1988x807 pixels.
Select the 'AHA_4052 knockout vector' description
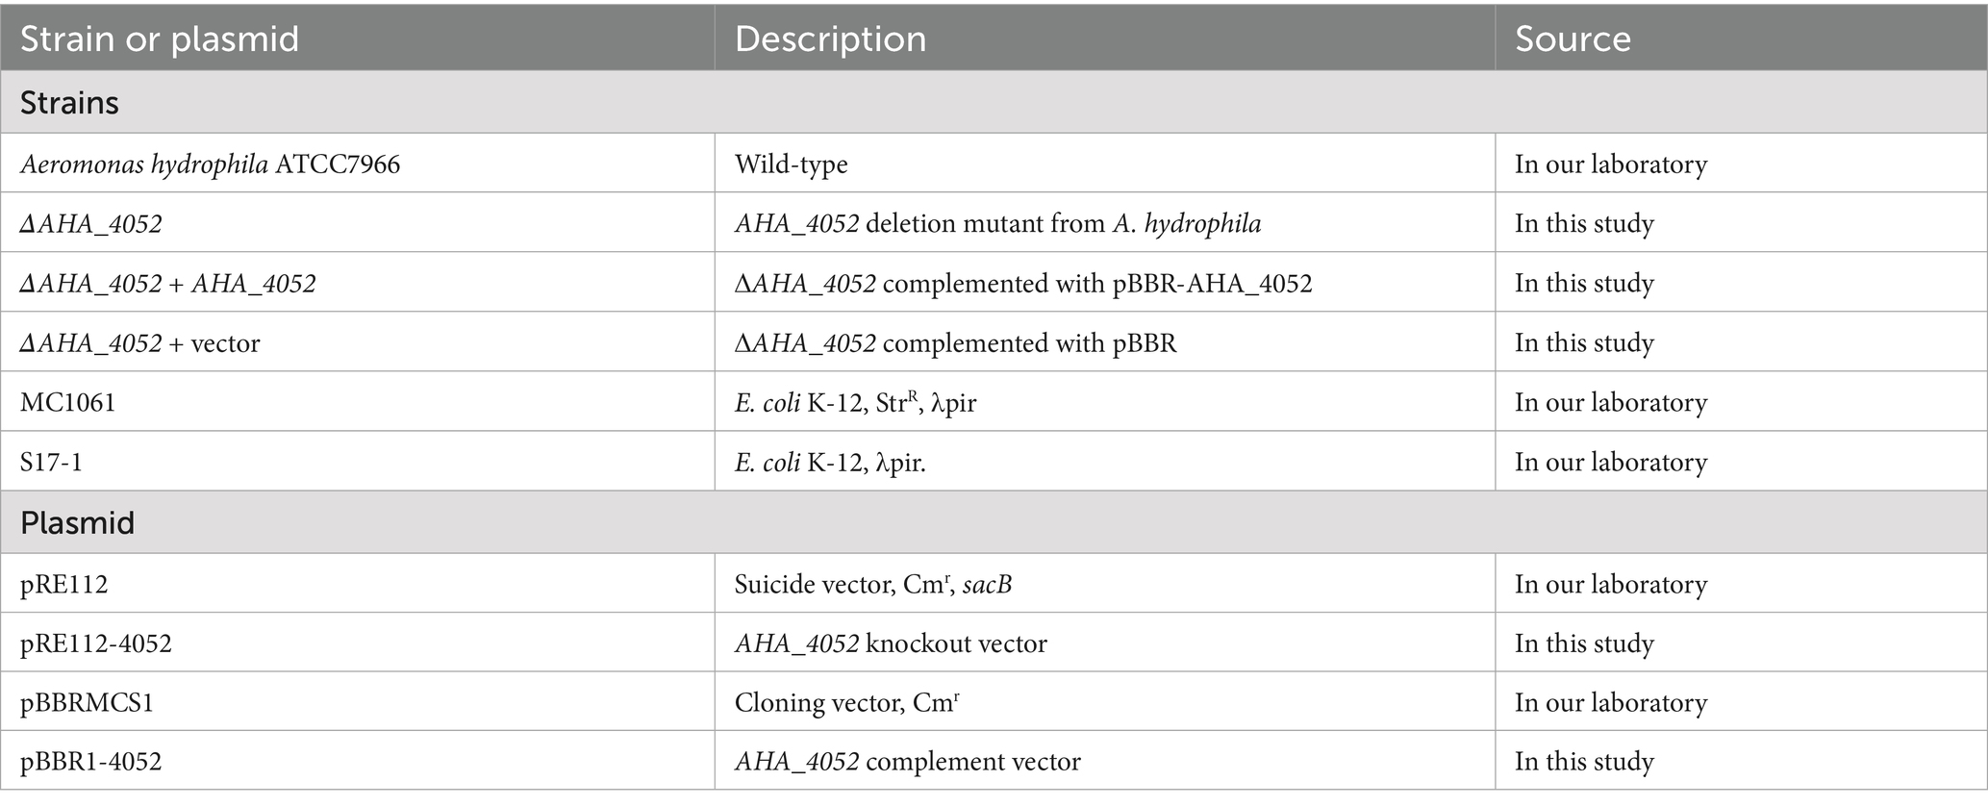pos(891,643)
